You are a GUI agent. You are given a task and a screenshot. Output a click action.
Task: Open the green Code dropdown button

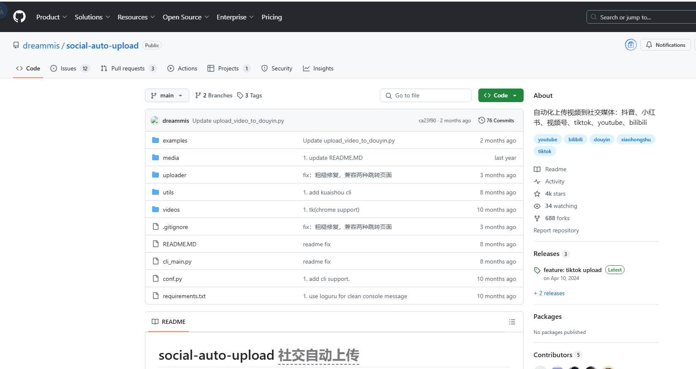[501, 95]
